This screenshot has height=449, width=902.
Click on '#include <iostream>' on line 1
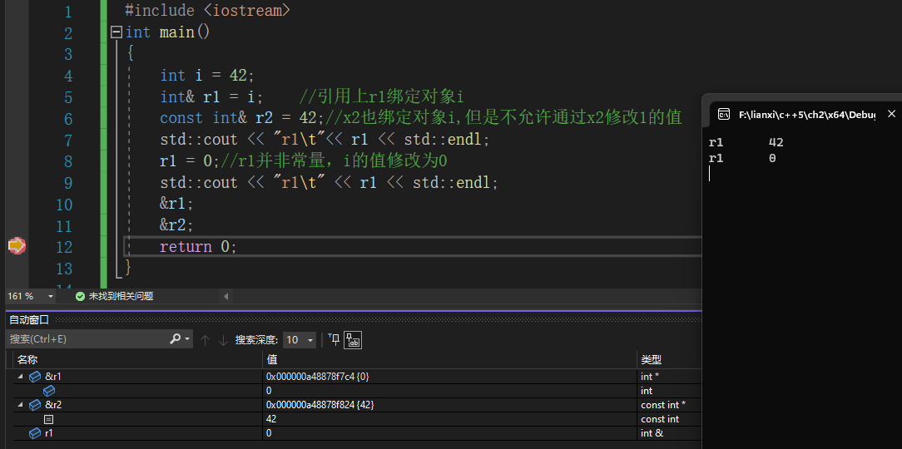[x=207, y=10]
